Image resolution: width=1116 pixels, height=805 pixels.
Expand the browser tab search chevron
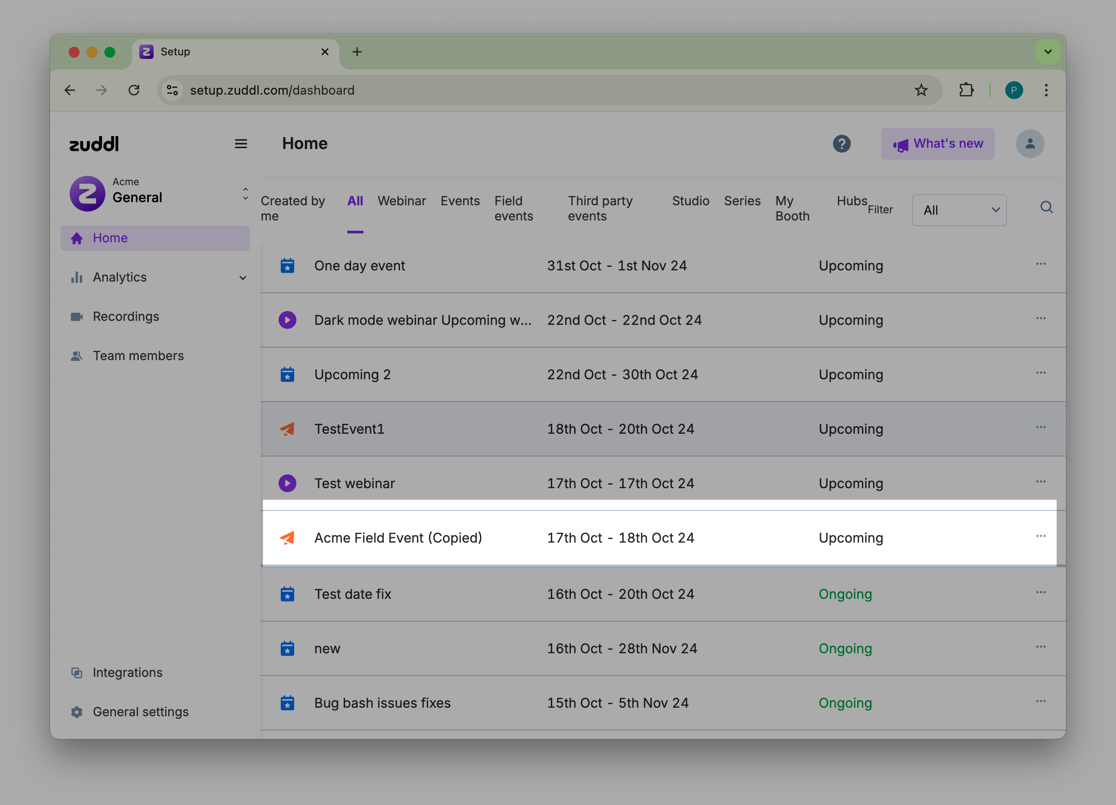(x=1048, y=52)
